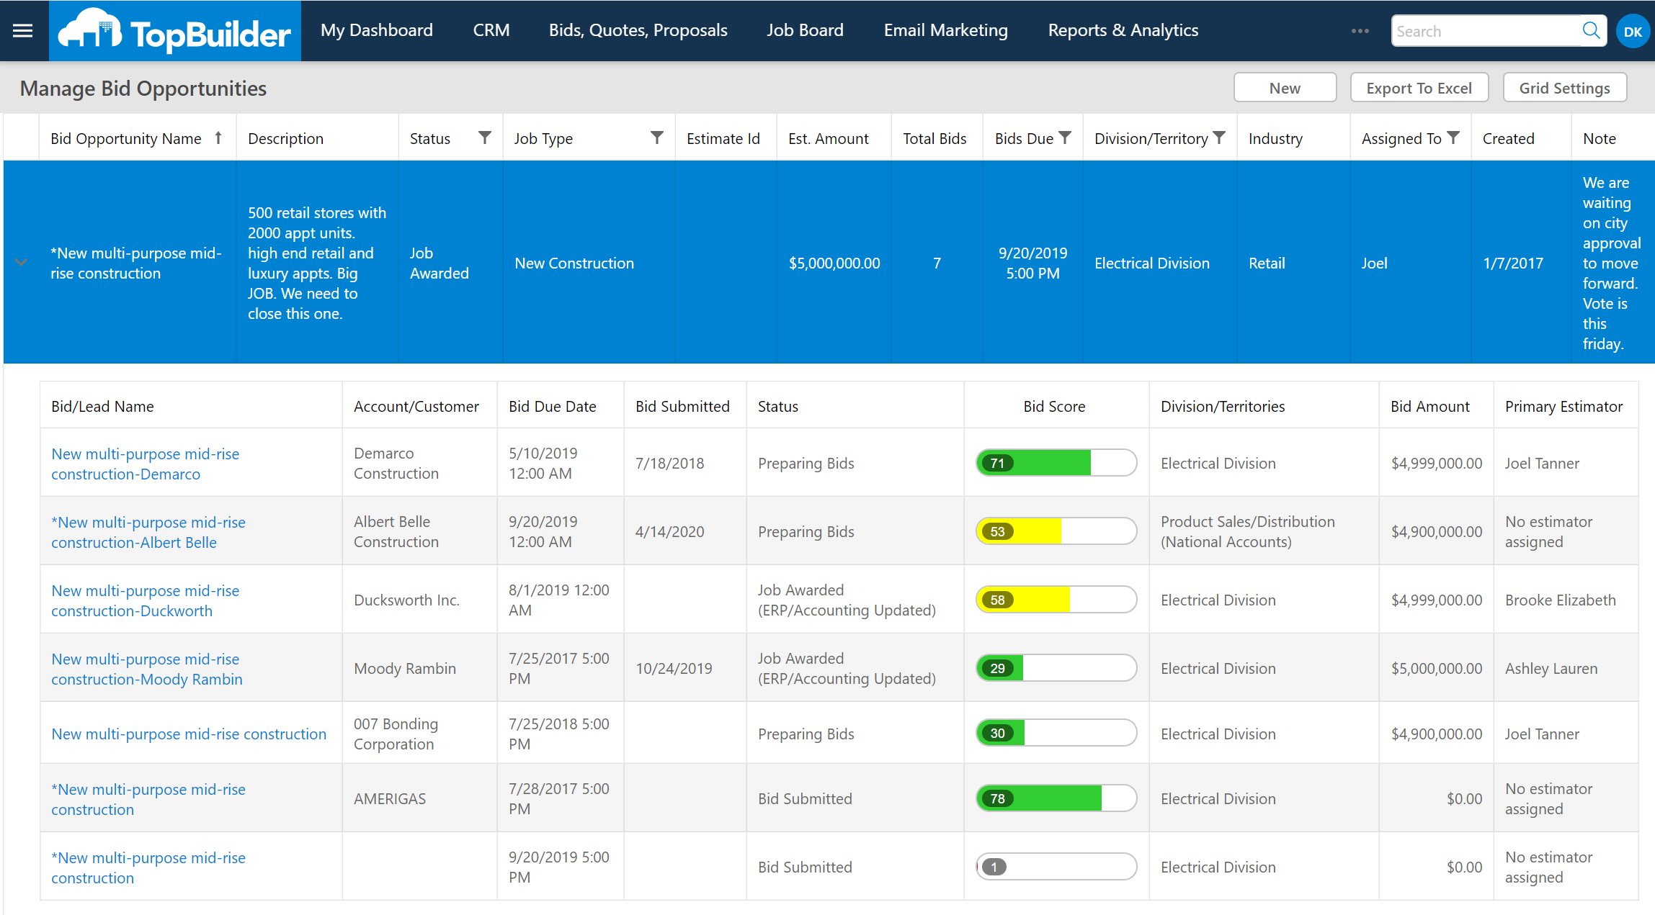Open the Albert Belle bid link
The width and height of the screenshot is (1655, 915).
(x=148, y=532)
